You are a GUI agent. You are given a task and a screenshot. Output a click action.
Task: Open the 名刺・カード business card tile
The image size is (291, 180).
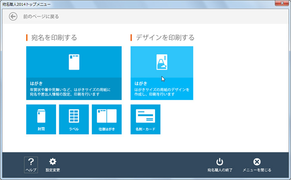145,119
